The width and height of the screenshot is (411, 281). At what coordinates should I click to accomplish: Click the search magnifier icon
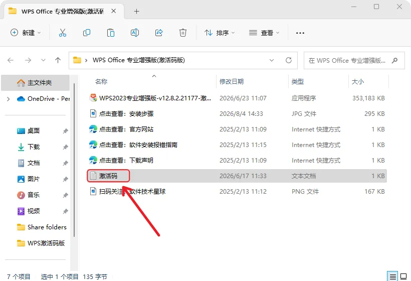click(395, 60)
